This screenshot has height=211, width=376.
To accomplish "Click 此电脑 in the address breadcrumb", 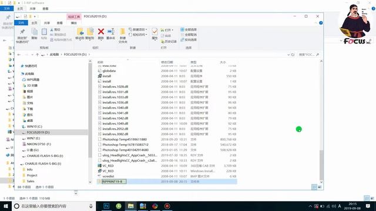I will click(x=54, y=55).
